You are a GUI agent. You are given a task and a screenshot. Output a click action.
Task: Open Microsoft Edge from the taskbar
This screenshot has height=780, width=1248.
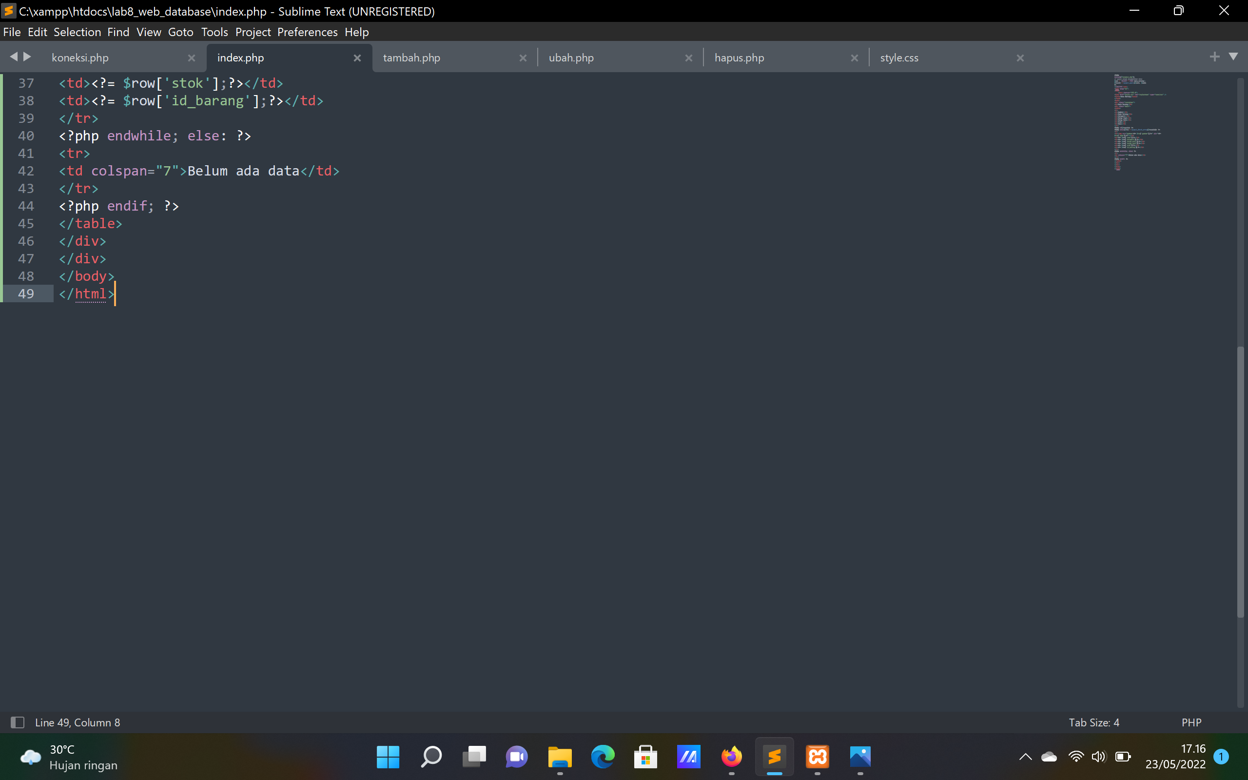603,757
